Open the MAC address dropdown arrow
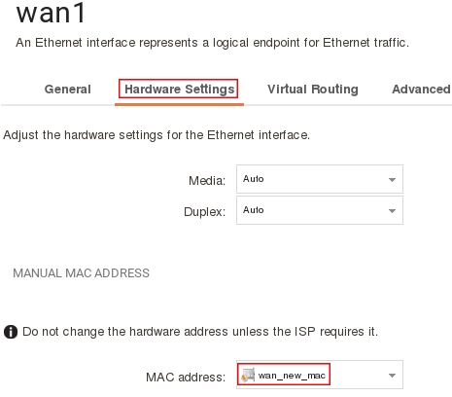Image resolution: width=452 pixels, height=397 pixels. pyautogui.click(x=392, y=376)
